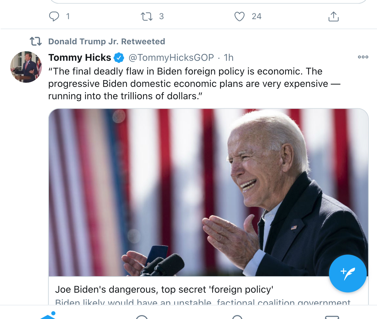Open the Joe Biden article image

[x=208, y=192]
